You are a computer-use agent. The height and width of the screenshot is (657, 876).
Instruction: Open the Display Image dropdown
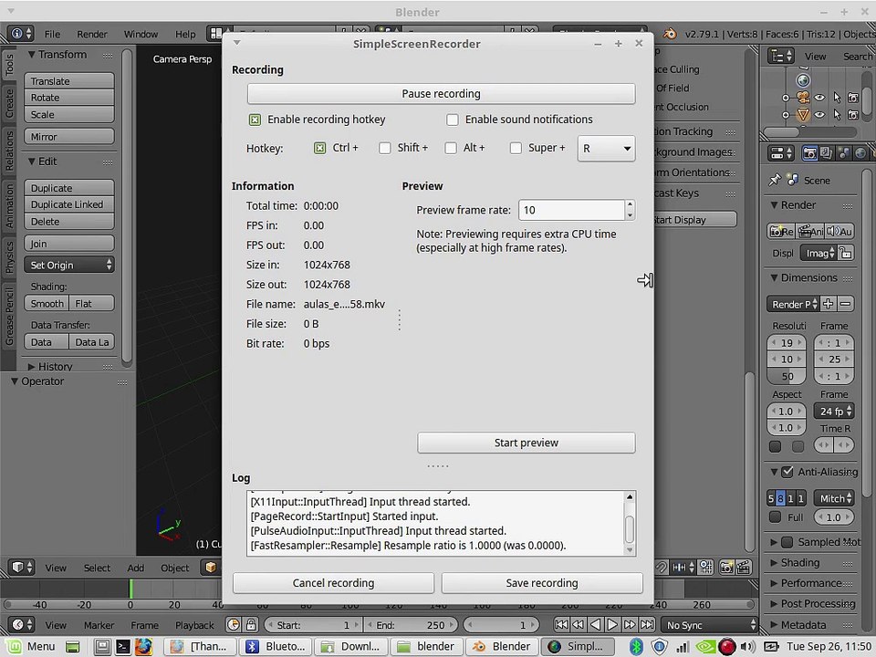(x=818, y=253)
